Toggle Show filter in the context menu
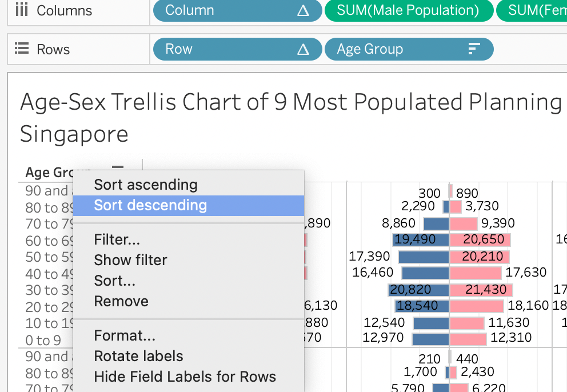 pos(130,260)
